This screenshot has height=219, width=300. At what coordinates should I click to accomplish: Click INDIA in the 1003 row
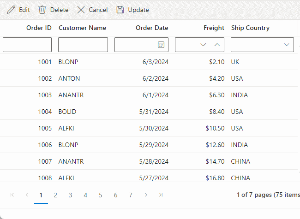click(240, 95)
